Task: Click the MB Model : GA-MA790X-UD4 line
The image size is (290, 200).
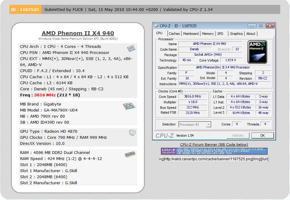Action: [49, 110]
